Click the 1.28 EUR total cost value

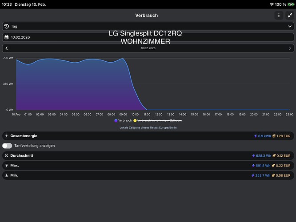(x=284, y=136)
